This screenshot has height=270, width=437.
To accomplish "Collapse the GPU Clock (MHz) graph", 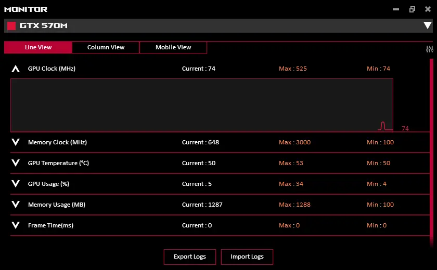I will pos(16,69).
